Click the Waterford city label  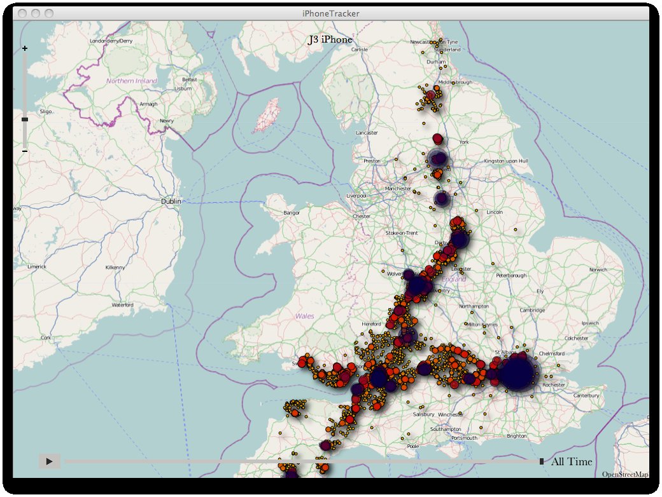pyautogui.click(x=122, y=305)
